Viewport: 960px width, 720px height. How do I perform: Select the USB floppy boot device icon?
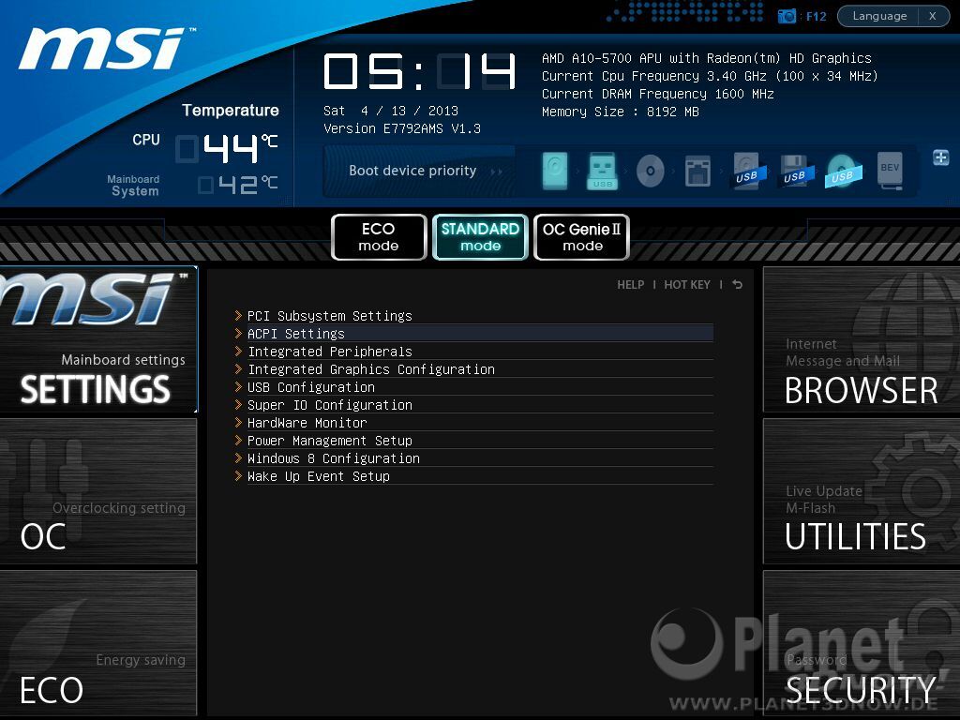pos(795,171)
